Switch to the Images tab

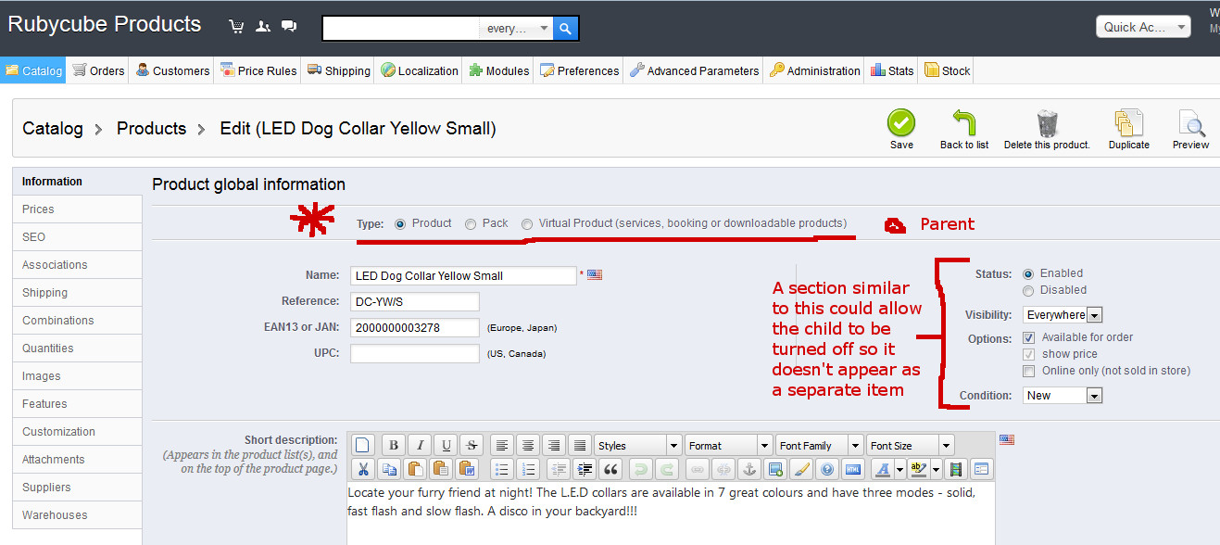(78, 376)
